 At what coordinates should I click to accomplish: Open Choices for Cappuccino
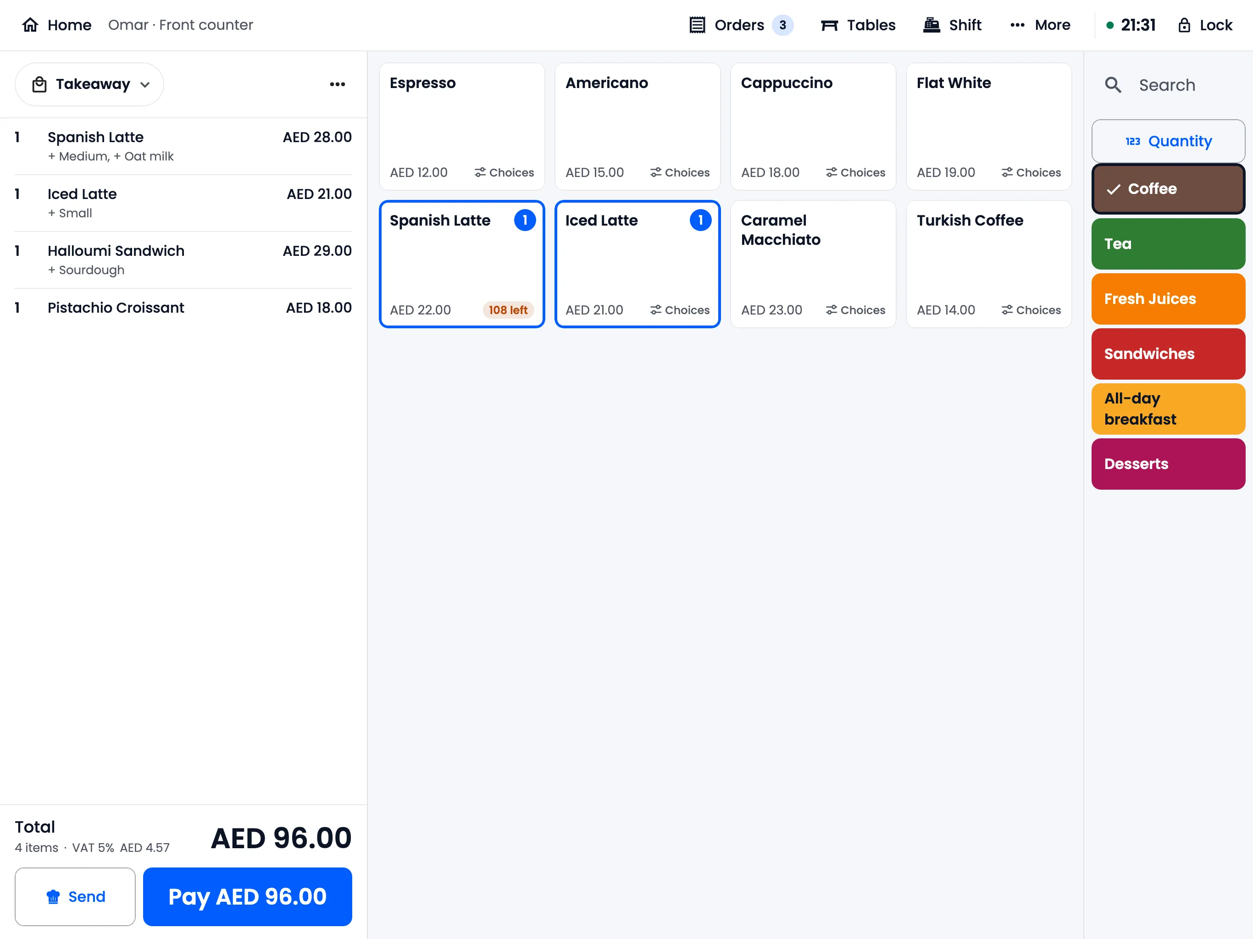click(x=855, y=172)
